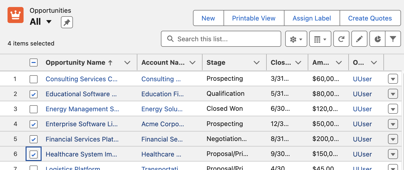Open the filters panel
The height and width of the screenshot is (170, 404).
coord(393,39)
